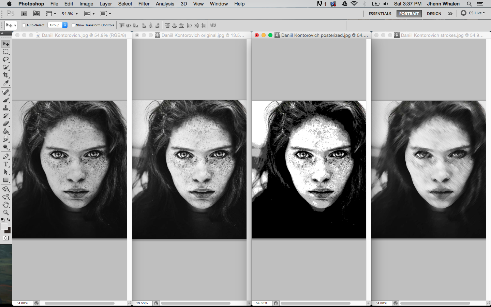The height and width of the screenshot is (307, 491).
Task: Open the Window menu
Action: [219, 4]
